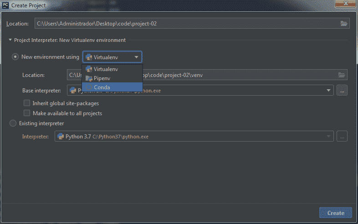Click the Create button
The width and height of the screenshot is (358, 224).
tap(336, 213)
